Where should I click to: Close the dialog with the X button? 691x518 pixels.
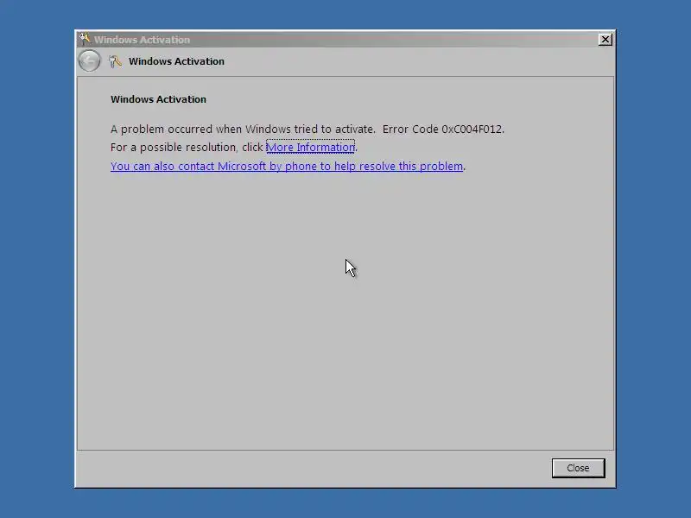click(605, 40)
